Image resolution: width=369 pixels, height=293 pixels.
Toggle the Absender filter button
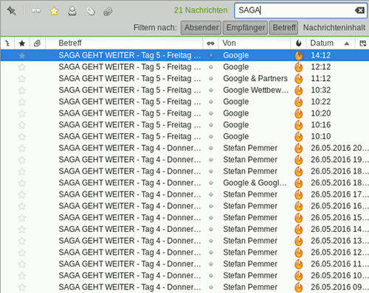(201, 27)
